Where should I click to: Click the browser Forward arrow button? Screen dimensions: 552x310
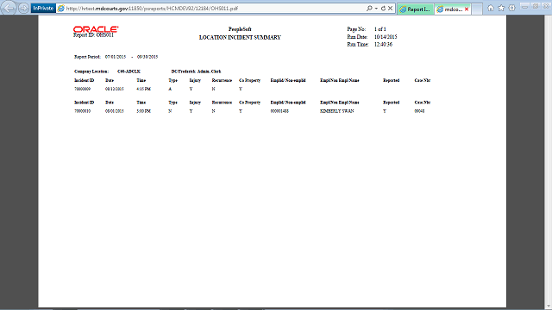tap(23, 8)
